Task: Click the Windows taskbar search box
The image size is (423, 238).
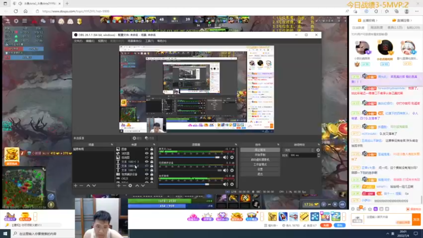Action: coord(43,234)
